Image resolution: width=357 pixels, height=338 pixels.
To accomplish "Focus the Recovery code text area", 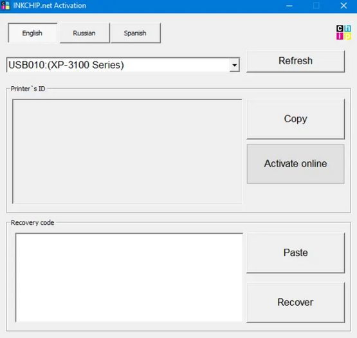I will point(129,278).
